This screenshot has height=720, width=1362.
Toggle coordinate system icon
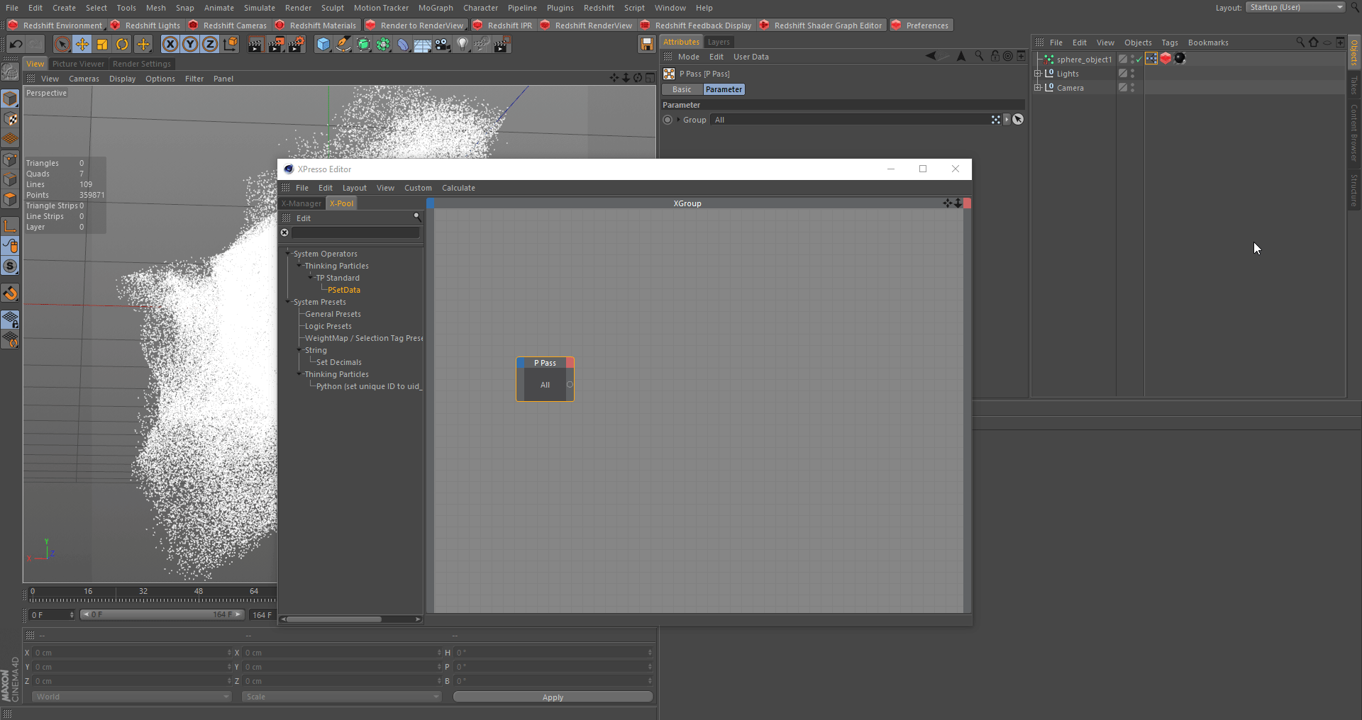[x=231, y=45]
